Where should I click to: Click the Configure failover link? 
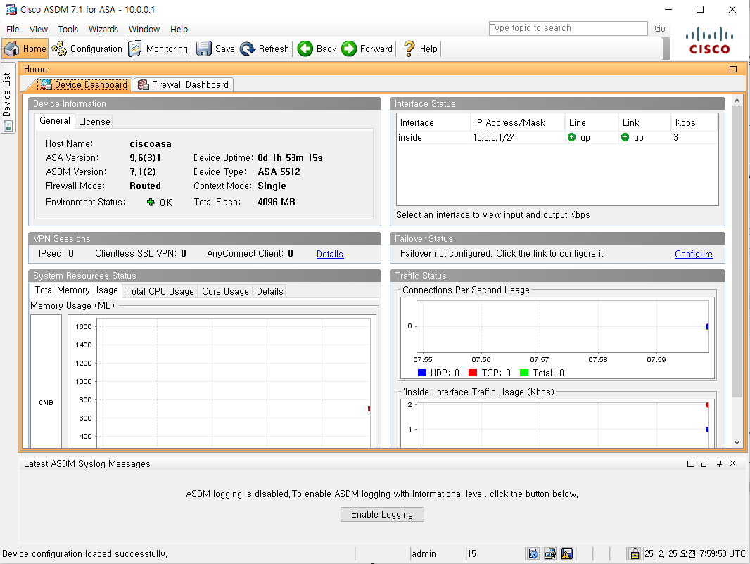(694, 255)
